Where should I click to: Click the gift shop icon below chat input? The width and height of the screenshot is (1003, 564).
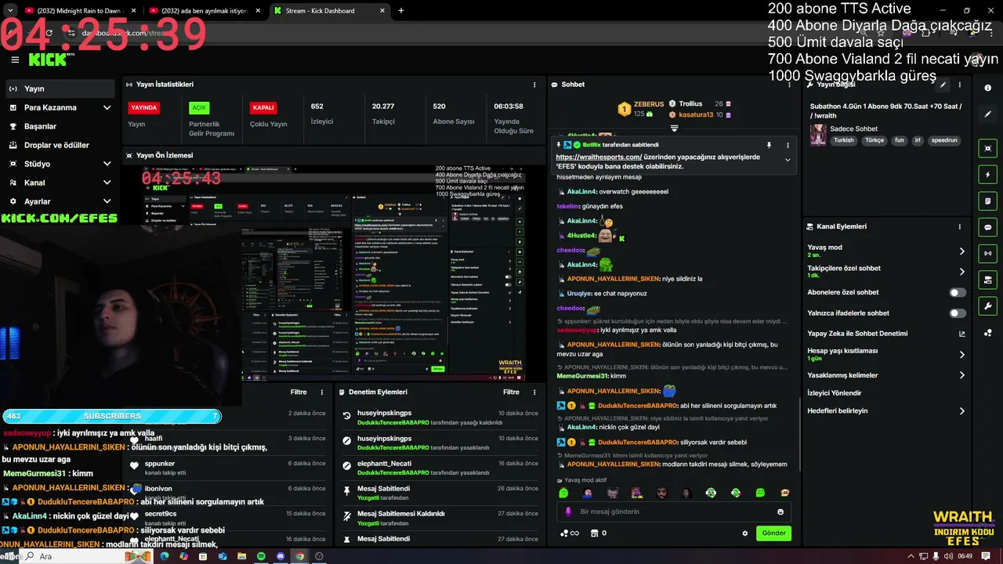click(x=594, y=533)
